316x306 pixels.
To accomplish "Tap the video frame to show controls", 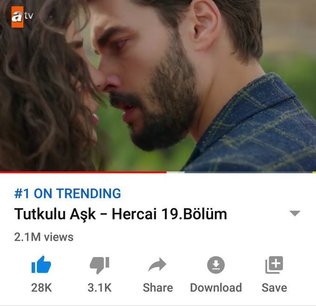I will (158, 86).
